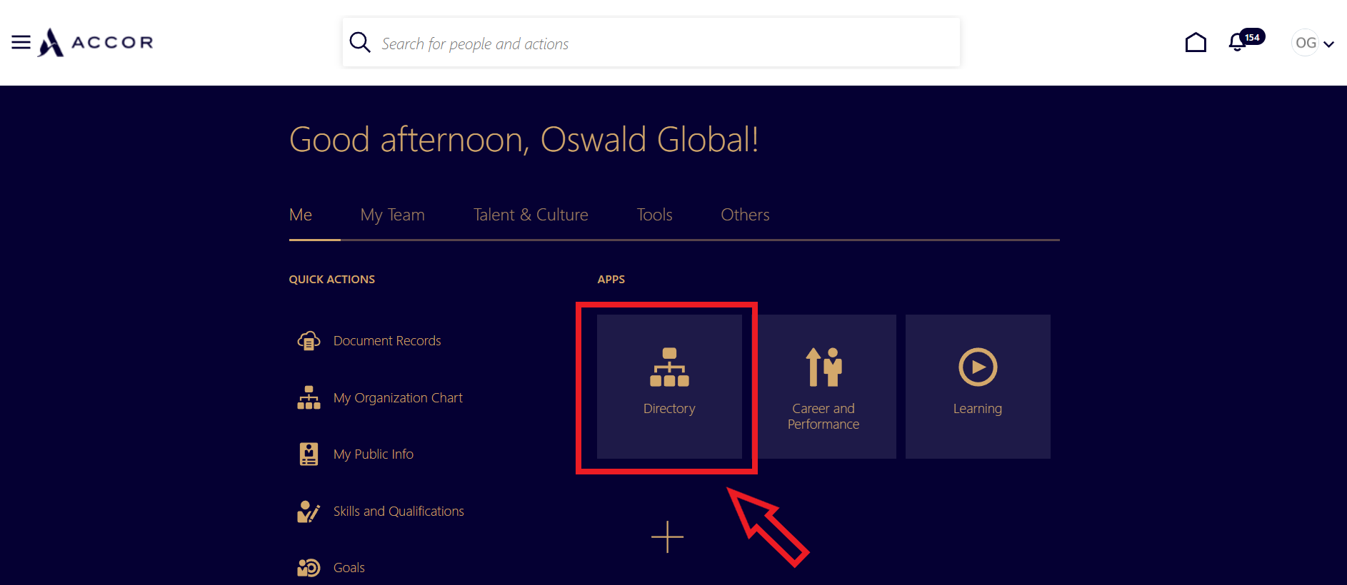Focus the Search for people and actions field
This screenshot has width=1347, height=585.
click(x=651, y=43)
